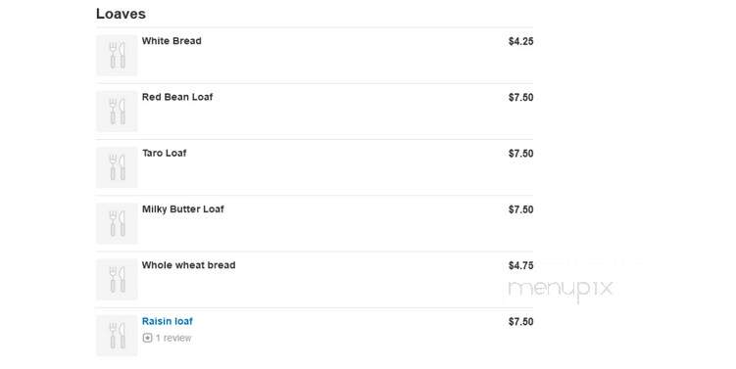Select the Whole wheat bread item name
736x369 pixels.
[189, 265]
